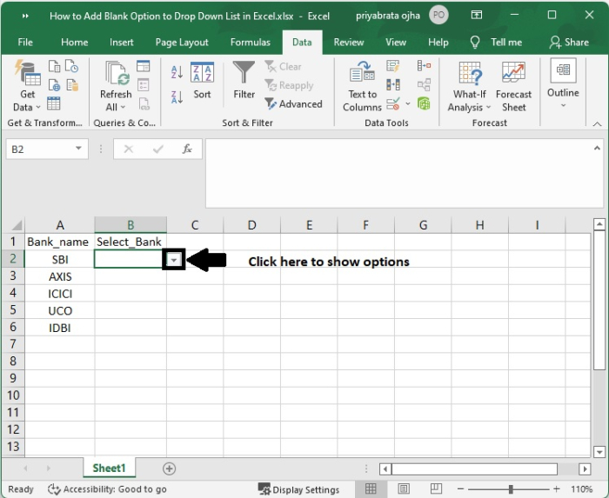Image resolution: width=609 pixels, height=498 pixels.
Task: Click the From Web icon
Action: point(54,85)
